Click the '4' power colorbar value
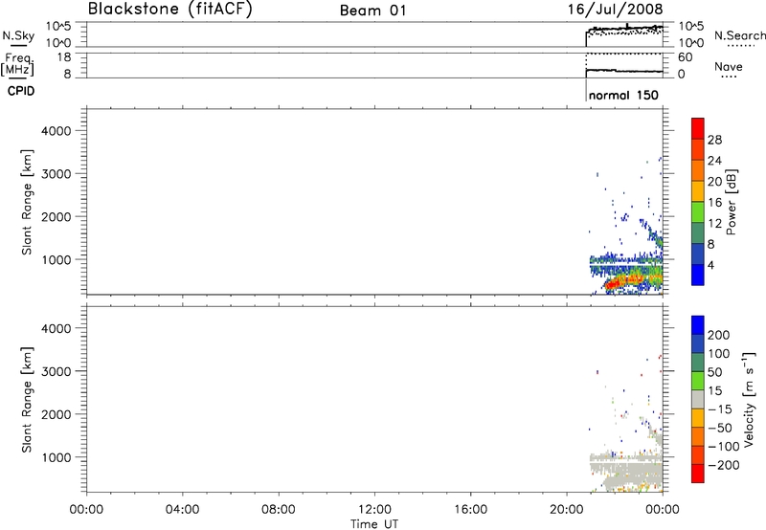This screenshot has height=530, width=766. point(711,265)
